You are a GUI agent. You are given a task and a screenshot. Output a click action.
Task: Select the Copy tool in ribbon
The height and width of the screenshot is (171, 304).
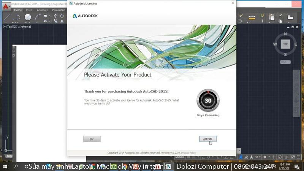tap(55, 21)
